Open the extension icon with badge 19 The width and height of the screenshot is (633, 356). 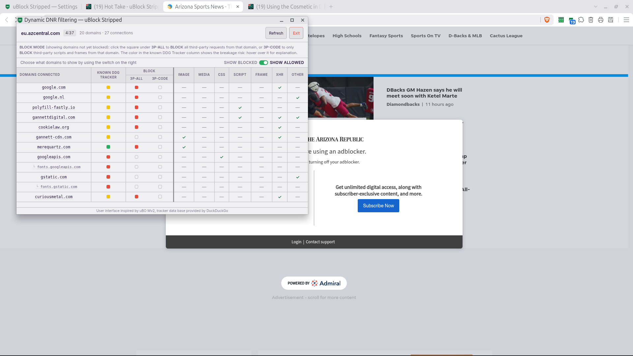coord(571,21)
